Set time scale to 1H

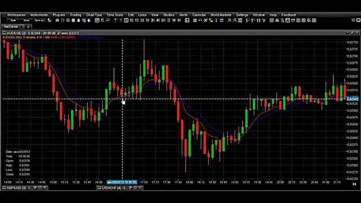tap(147, 20)
